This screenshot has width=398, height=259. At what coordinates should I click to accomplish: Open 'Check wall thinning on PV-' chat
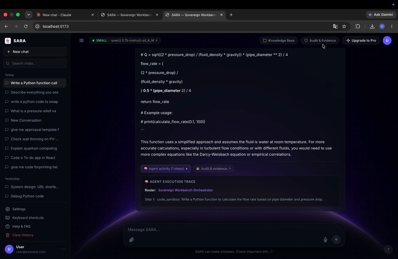pos(35,139)
